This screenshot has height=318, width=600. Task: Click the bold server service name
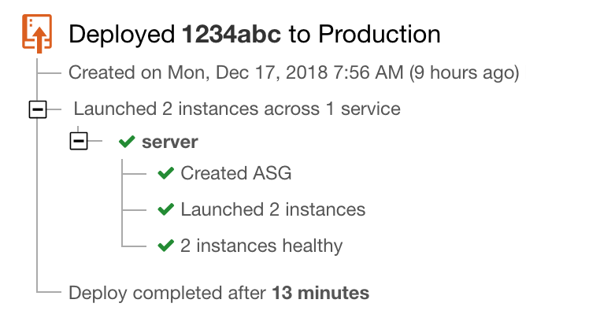pyautogui.click(x=170, y=142)
